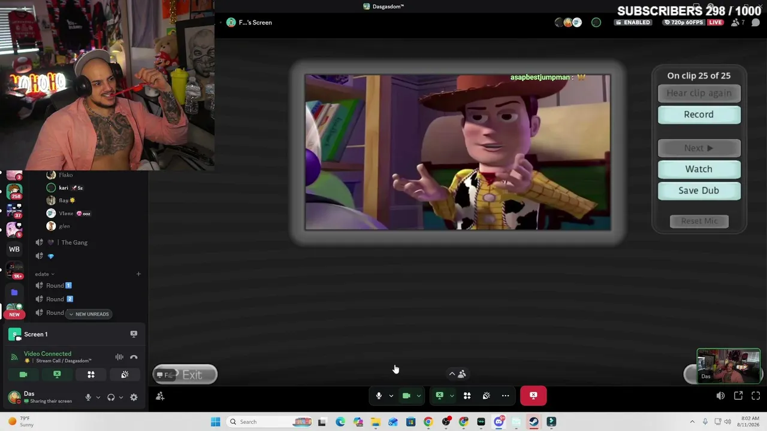Open the Das camera preview thumbnail

pos(729,366)
